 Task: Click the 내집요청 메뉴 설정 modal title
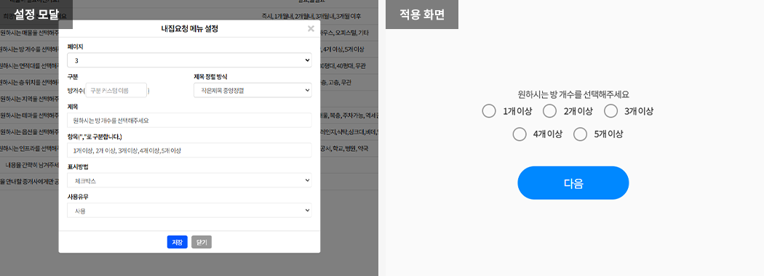189,29
